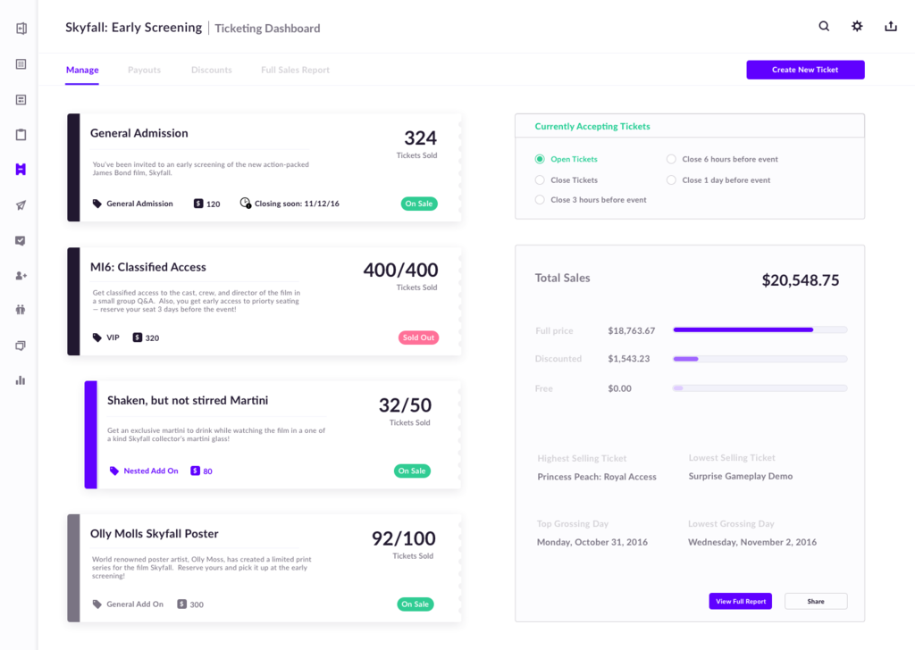
Task: Click the search magnifier icon
Action: pos(824,27)
